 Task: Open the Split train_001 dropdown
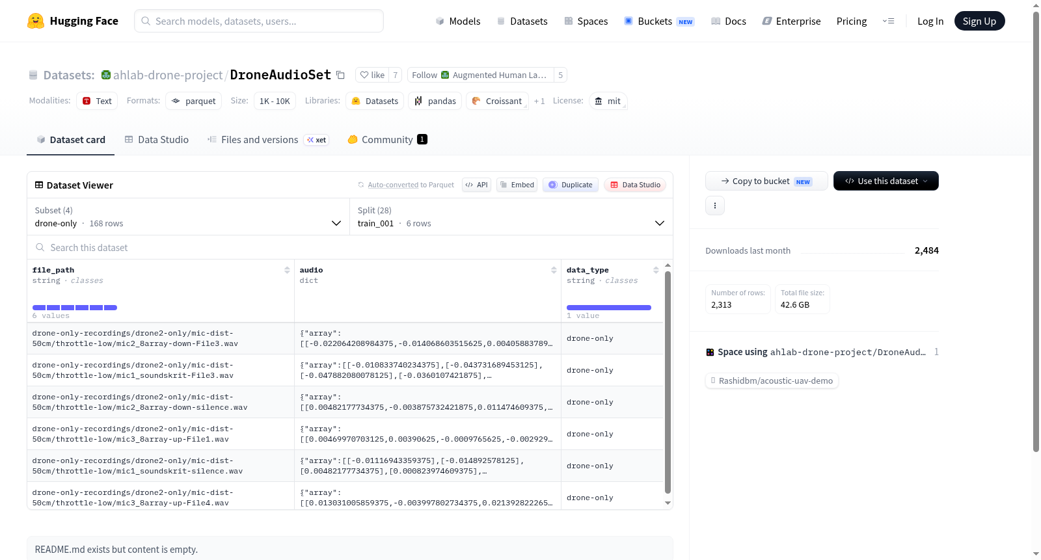(511, 217)
